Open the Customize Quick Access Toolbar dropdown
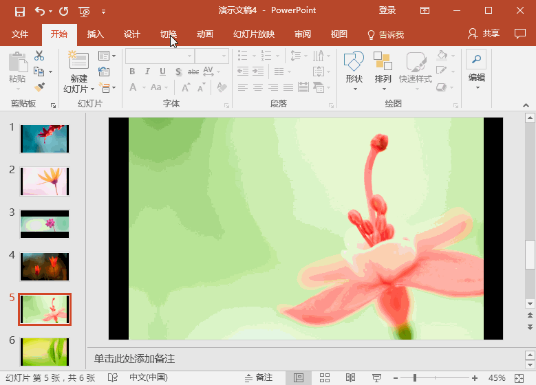The height and width of the screenshot is (385, 536). (x=103, y=12)
